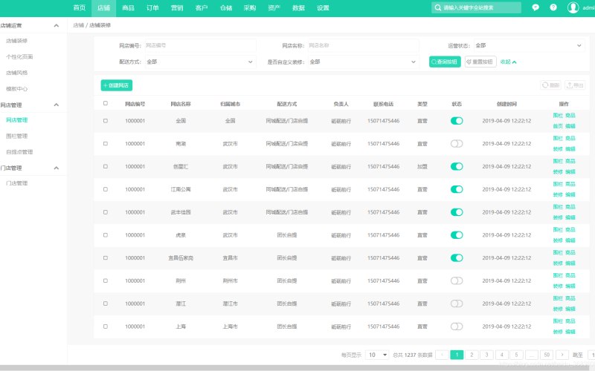Click 装修 link in 上海 row
The image size is (595, 371).
pyautogui.click(x=558, y=332)
